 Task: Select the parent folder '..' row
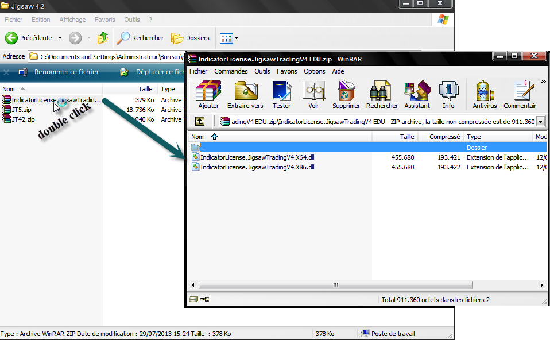pos(367,148)
